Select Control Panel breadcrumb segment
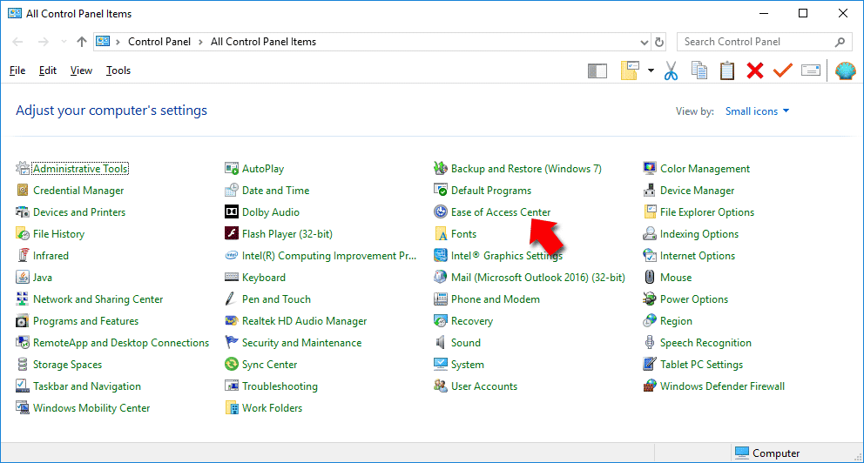This screenshot has height=463, width=864. point(159,42)
